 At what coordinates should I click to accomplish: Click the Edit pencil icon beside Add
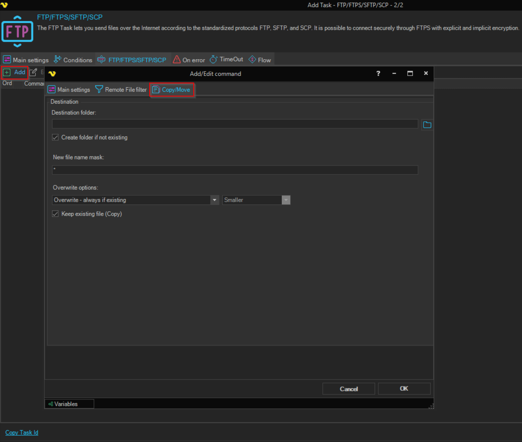33,72
